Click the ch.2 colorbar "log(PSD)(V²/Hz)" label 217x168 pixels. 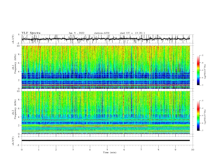(x=205, y=117)
